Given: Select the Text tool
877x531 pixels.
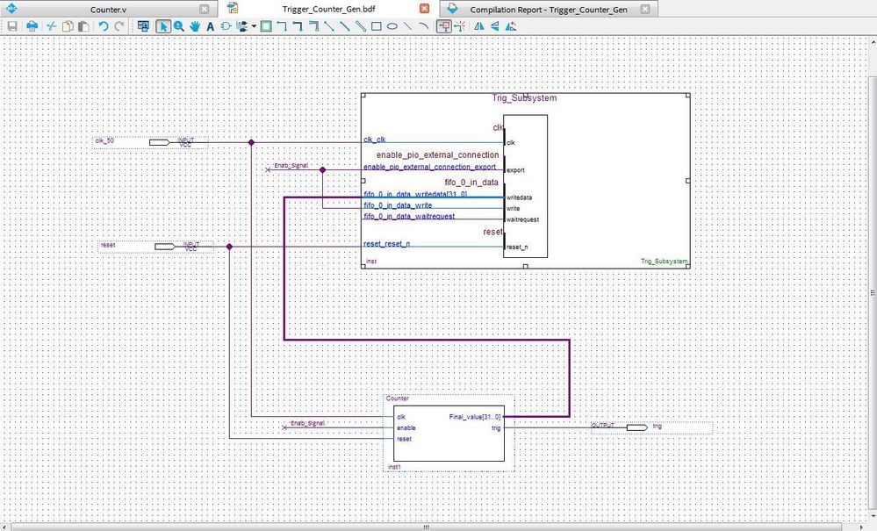Looking at the screenshot, I should point(210,26).
